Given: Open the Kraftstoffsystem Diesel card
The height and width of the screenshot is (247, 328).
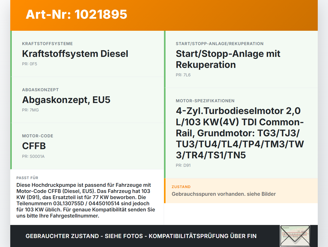Looking at the screenshot, I should point(75,54).
